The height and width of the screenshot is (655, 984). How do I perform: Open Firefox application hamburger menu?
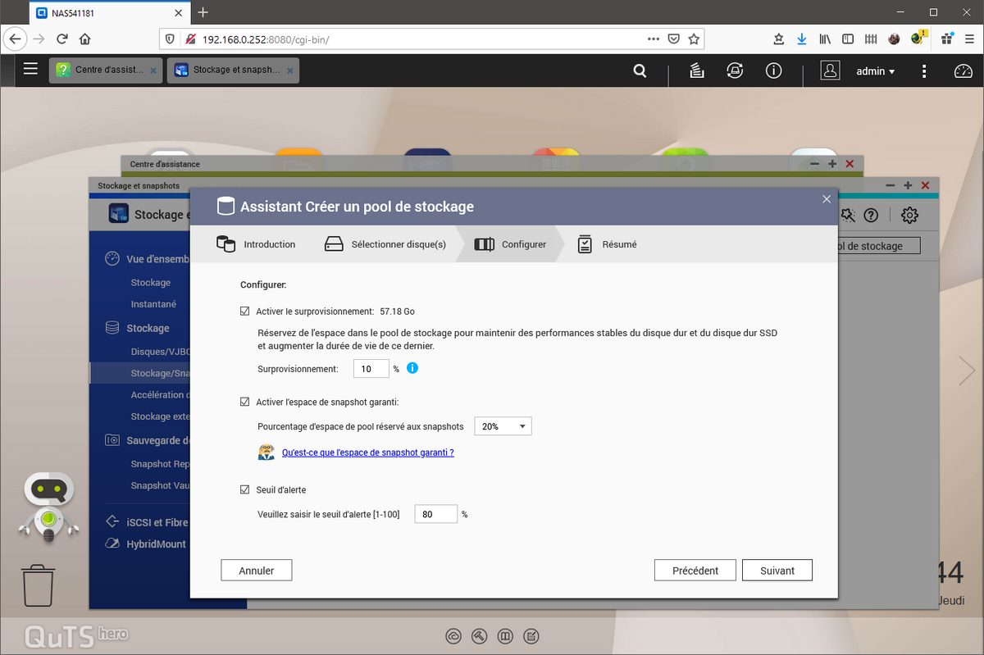pyautogui.click(x=970, y=39)
